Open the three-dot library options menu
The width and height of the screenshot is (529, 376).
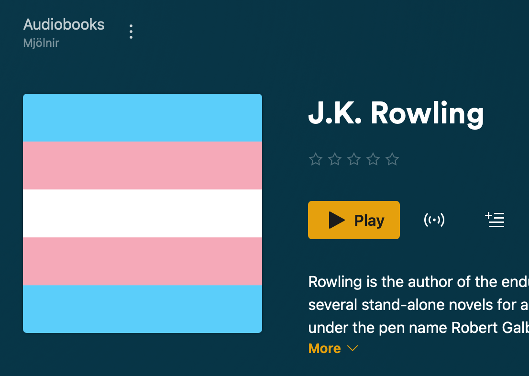point(131,32)
